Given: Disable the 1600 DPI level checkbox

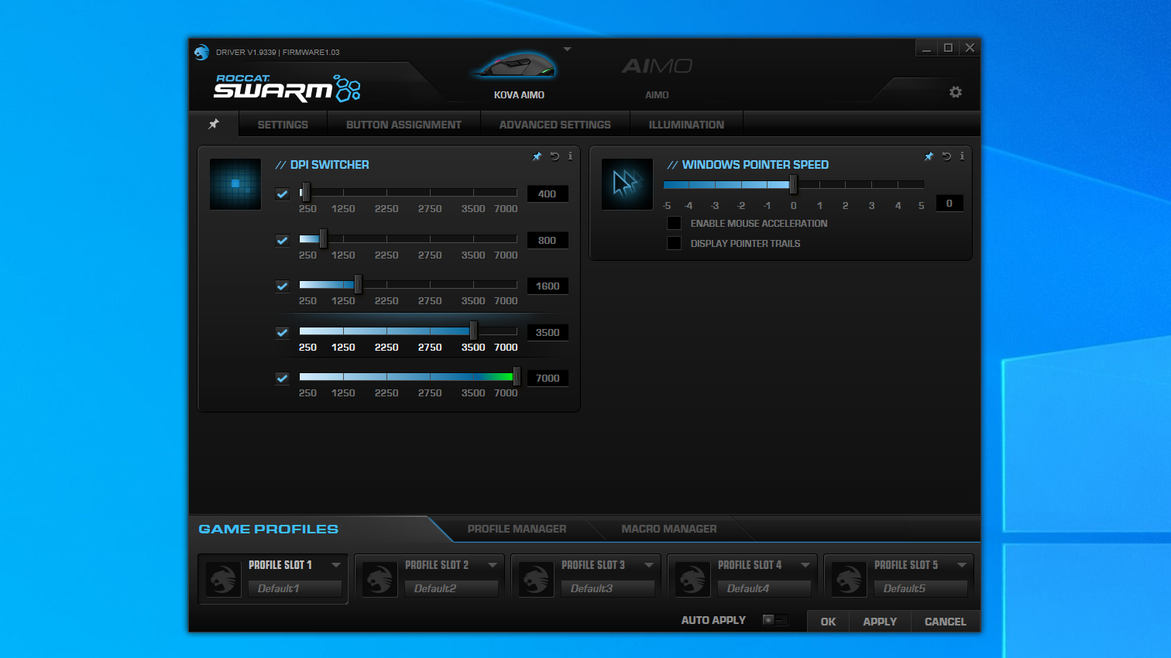Looking at the screenshot, I should point(282,286).
